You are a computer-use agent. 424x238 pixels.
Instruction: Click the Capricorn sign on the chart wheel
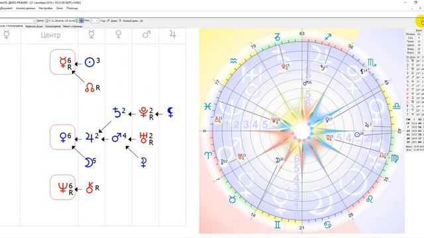[x=278, y=37]
